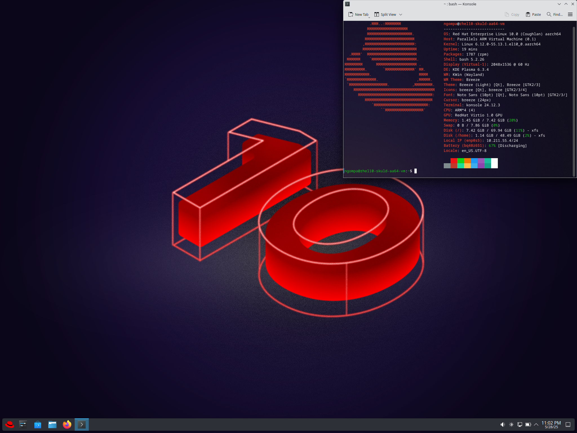This screenshot has width=577, height=433.
Task: Click the bright green color block
Action: (x=461, y=161)
